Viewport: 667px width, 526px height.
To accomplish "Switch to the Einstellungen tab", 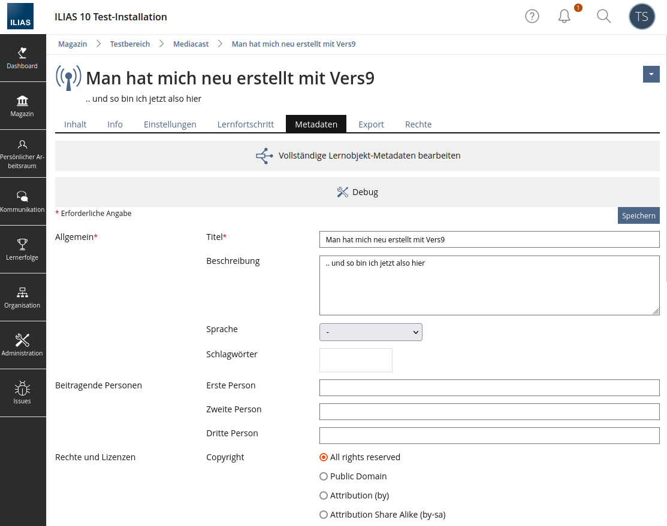I will pos(170,124).
